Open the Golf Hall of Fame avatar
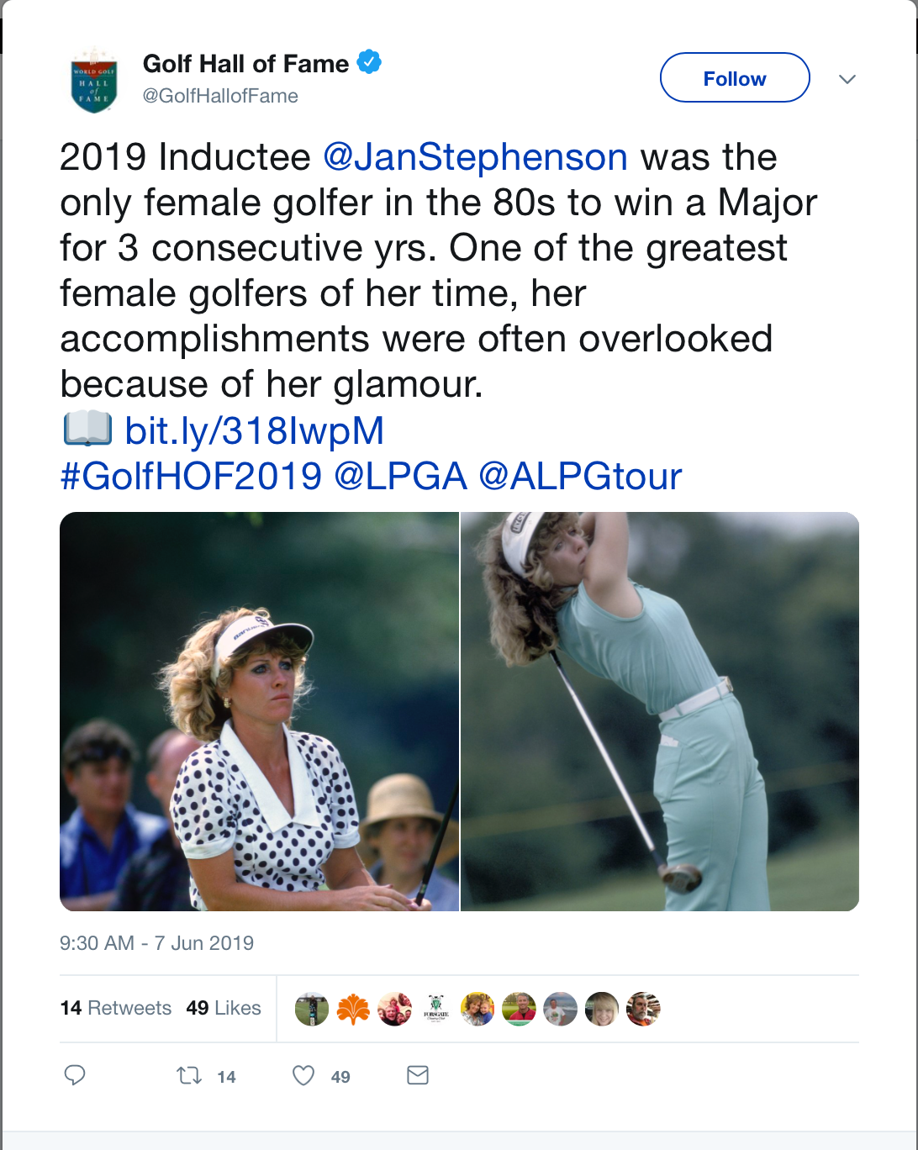 click(x=94, y=80)
